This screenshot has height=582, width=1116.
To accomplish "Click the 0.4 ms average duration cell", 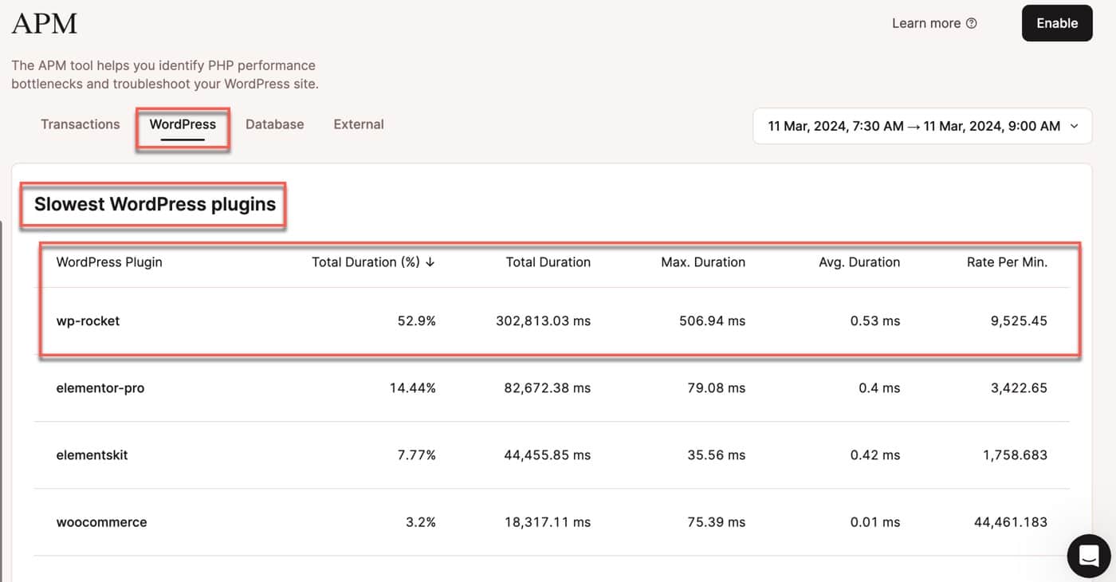I will coord(878,388).
